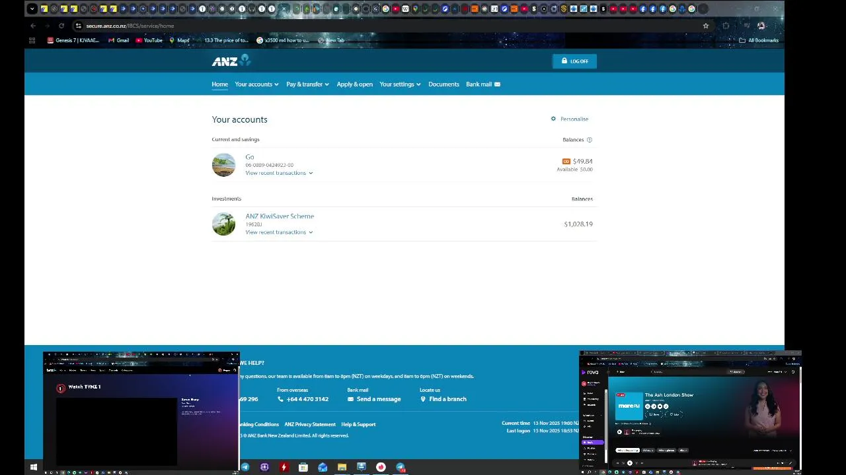Open the '13.3 The price of to...' bookmark
The height and width of the screenshot is (475, 846).
click(222, 40)
